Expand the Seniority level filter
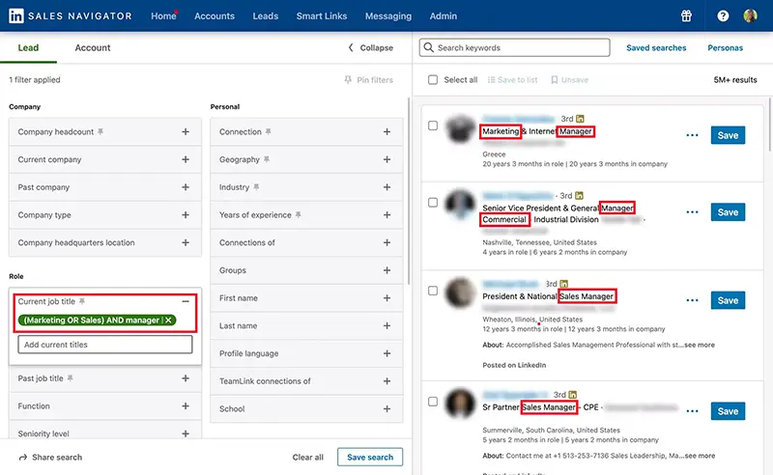773x475 pixels. (x=186, y=433)
